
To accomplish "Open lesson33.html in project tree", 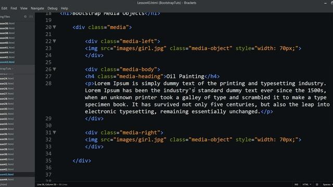I will point(7,124).
